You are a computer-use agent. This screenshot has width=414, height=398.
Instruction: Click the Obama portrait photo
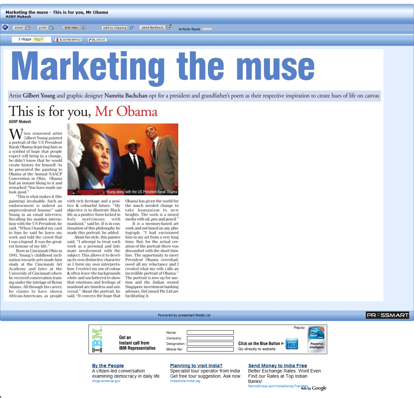[123, 159]
